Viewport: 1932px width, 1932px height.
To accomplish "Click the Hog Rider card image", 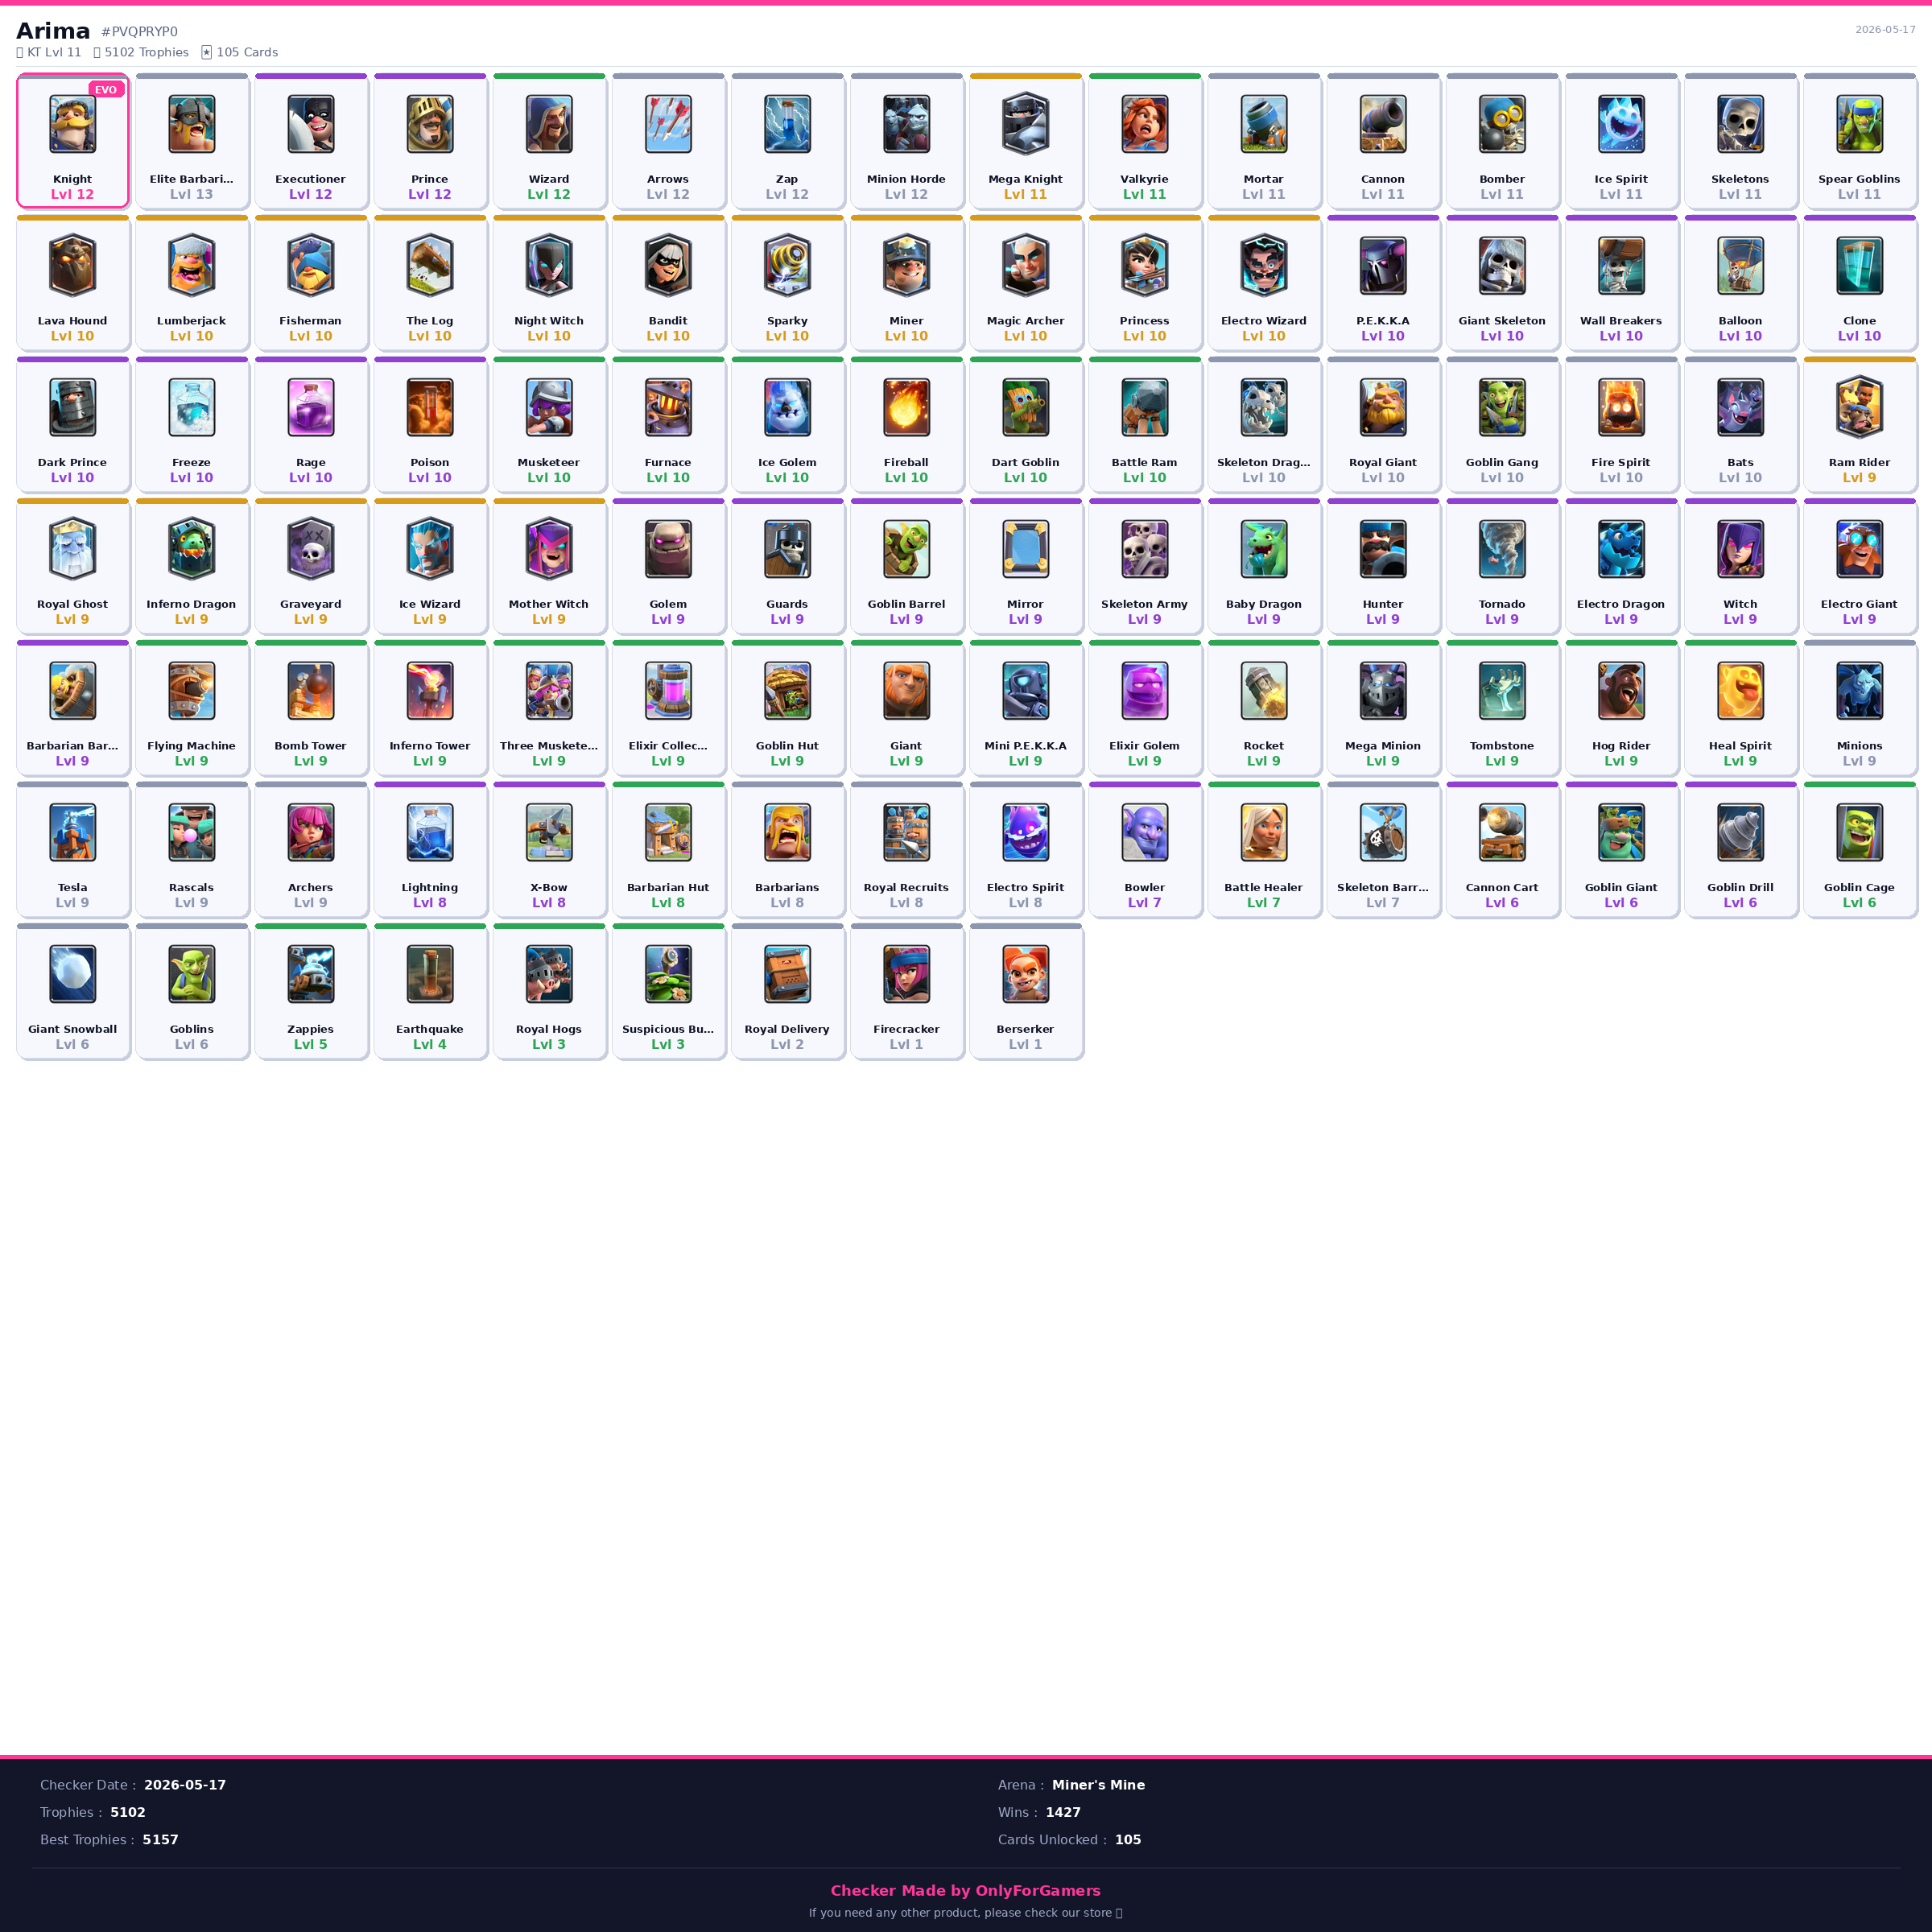I will (x=1621, y=691).
